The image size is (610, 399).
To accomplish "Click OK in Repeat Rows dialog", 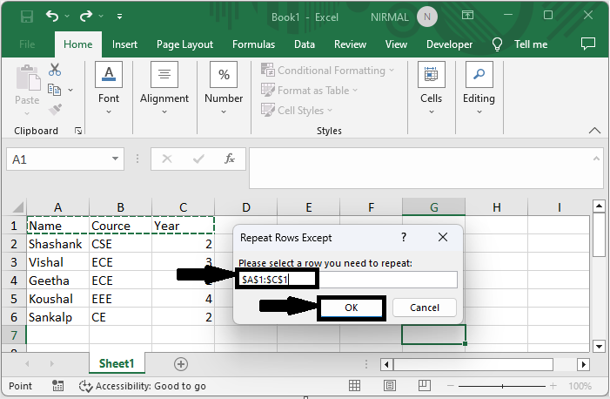I will pyautogui.click(x=351, y=308).
